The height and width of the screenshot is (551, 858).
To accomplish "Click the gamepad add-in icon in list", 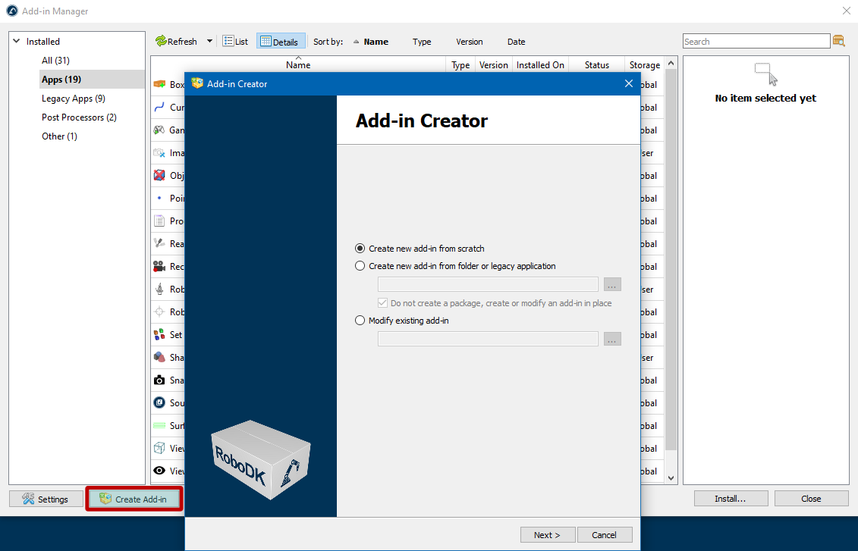I will click(159, 130).
